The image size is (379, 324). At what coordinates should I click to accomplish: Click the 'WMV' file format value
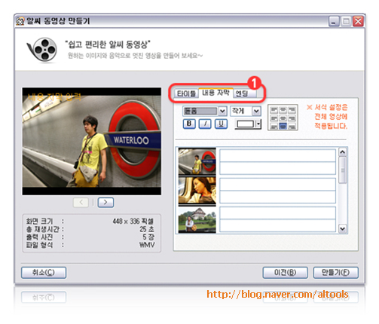[x=147, y=245]
